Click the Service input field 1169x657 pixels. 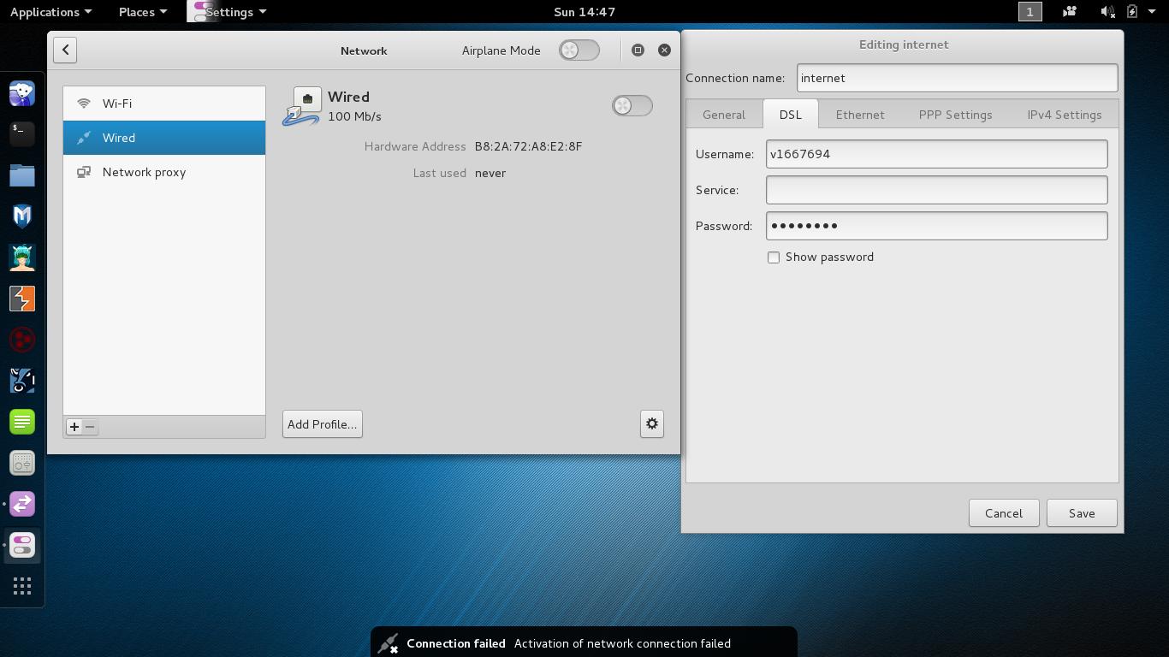click(936, 190)
